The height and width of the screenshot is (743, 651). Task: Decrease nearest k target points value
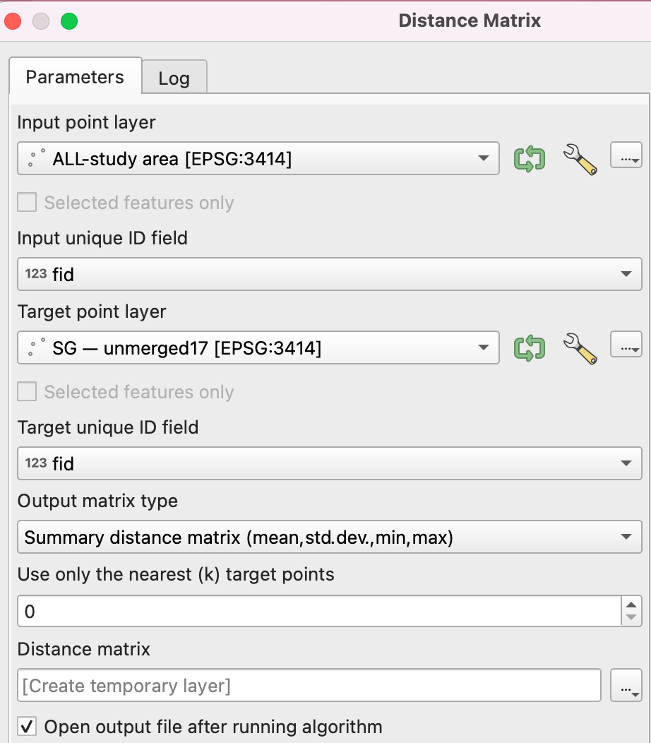click(x=631, y=618)
